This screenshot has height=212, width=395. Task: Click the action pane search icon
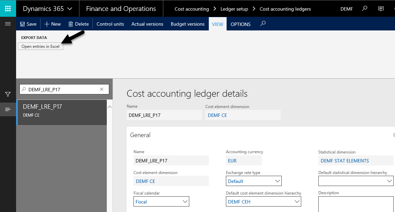pyautogui.click(x=263, y=24)
